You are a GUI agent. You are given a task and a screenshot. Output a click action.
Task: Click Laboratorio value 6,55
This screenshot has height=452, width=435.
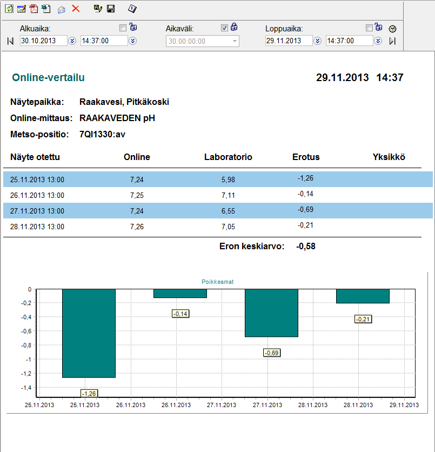[228, 211]
